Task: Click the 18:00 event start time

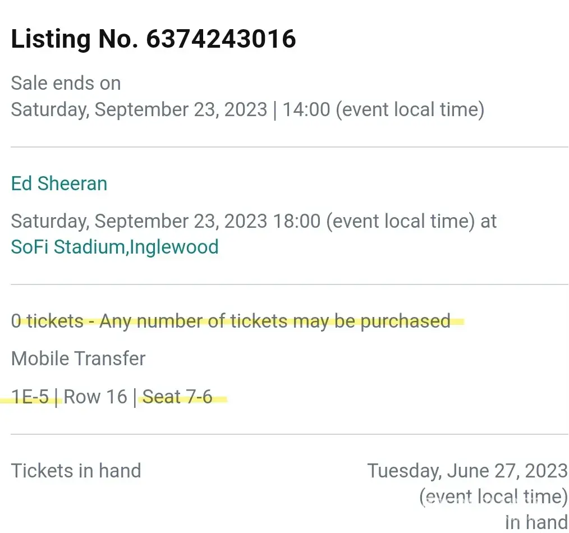Action: 296,221
